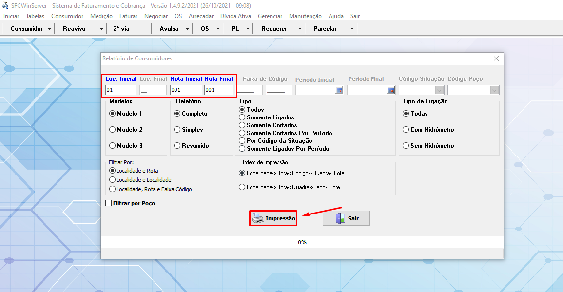Open the Consumidor toolbar dropdown arrow
The width and height of the screenshot is (563, 292).
click(50, 29)
